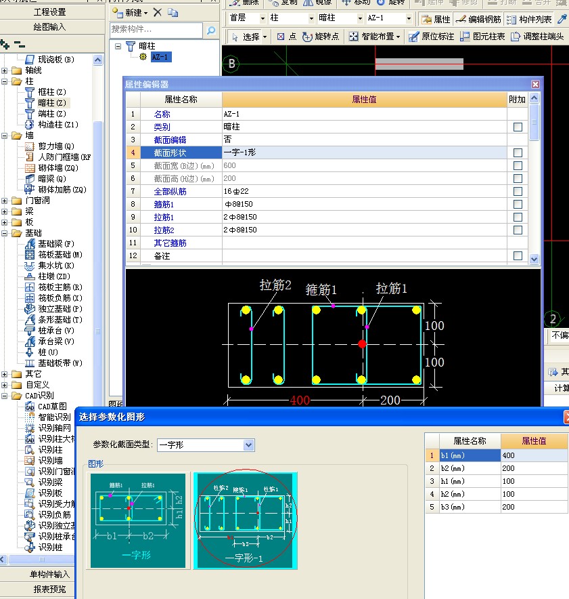Select 现浇板 (B) tree item
The width and height of the screenshot is (569, 599).
pos(56,60)
